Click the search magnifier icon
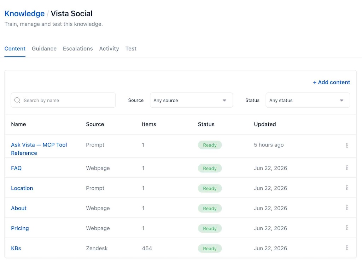 coord(17,100)
